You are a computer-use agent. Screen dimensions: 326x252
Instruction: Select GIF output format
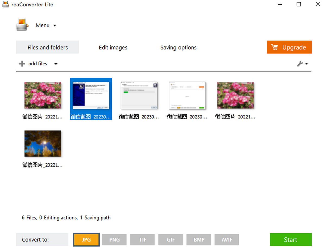171,240
